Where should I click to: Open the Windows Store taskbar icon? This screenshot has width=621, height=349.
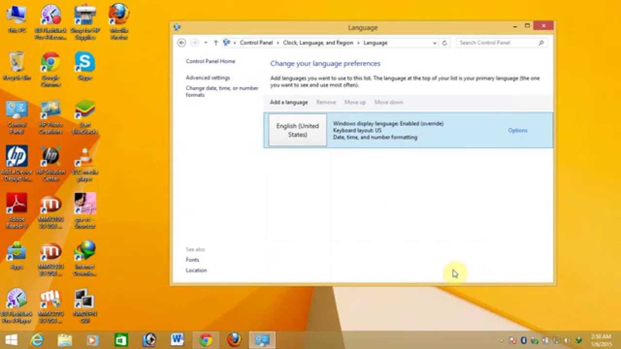(x=121, y=340)
